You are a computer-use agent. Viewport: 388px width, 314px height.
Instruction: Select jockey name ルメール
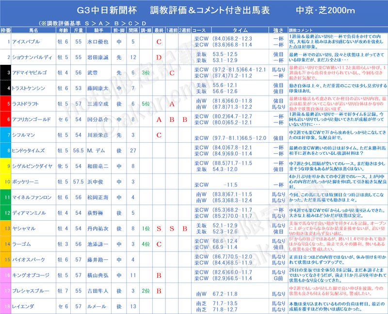[x=97, y=306]
